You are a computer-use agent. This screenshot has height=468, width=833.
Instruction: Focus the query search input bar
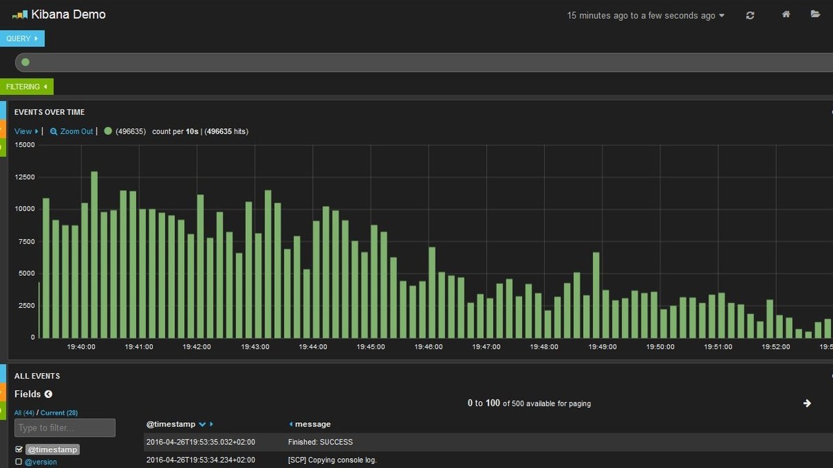[x=424, y=62]
